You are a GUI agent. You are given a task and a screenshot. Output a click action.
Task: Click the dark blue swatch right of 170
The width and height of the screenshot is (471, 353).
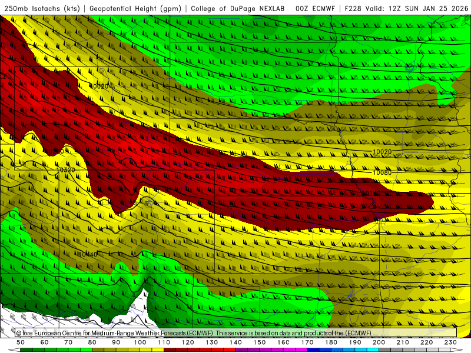(x=313, y=350)
